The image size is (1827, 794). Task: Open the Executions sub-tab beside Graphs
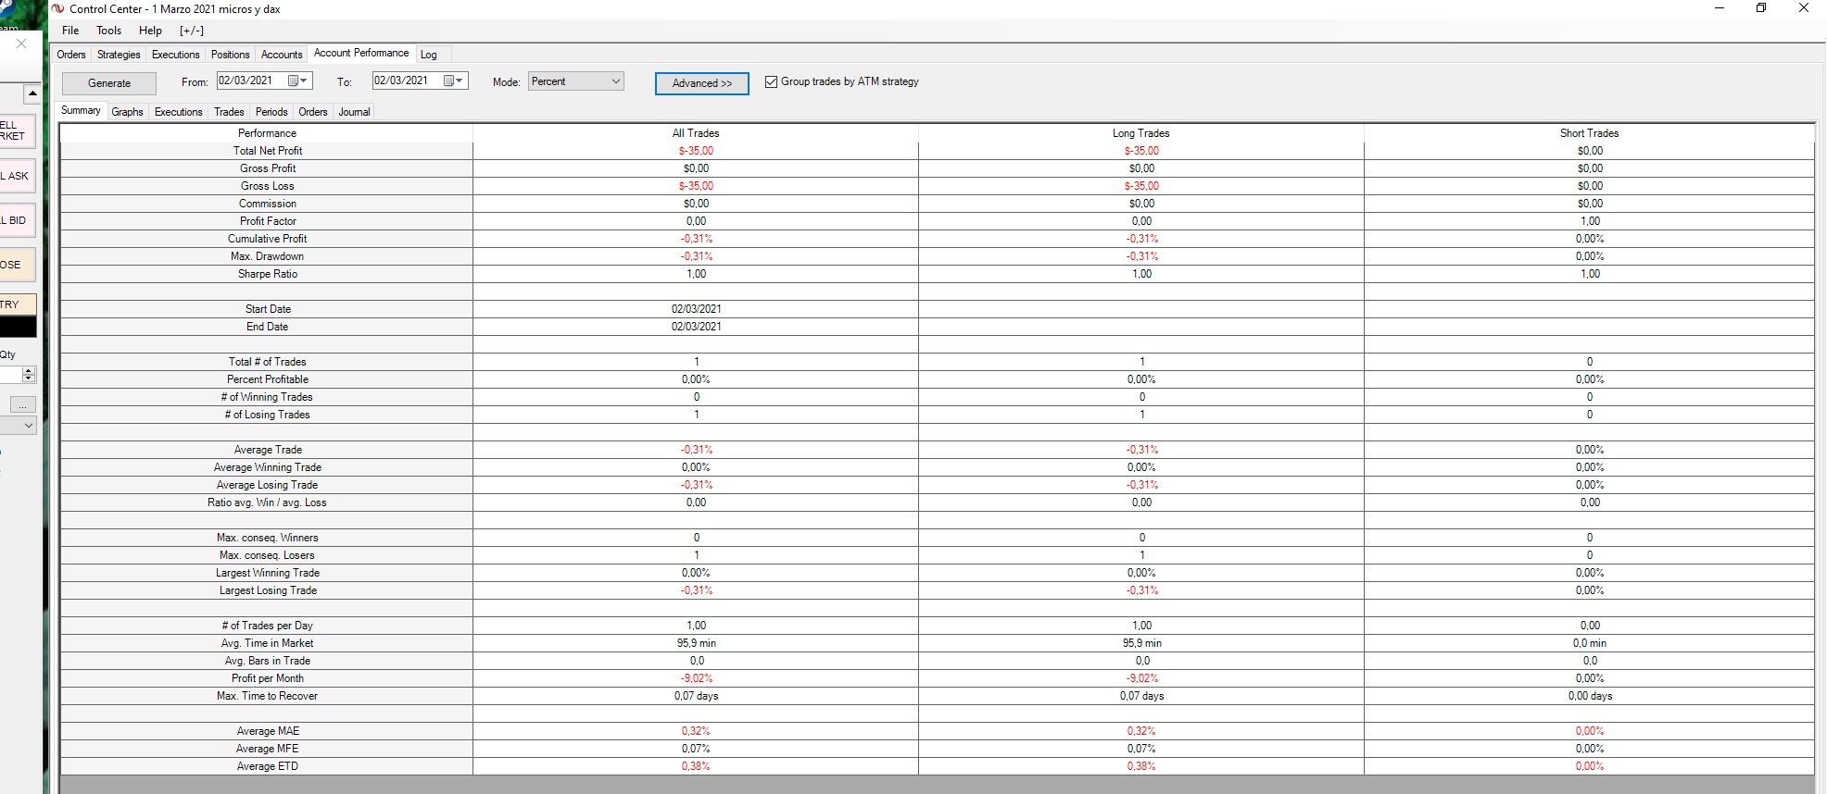click(178, 112)
